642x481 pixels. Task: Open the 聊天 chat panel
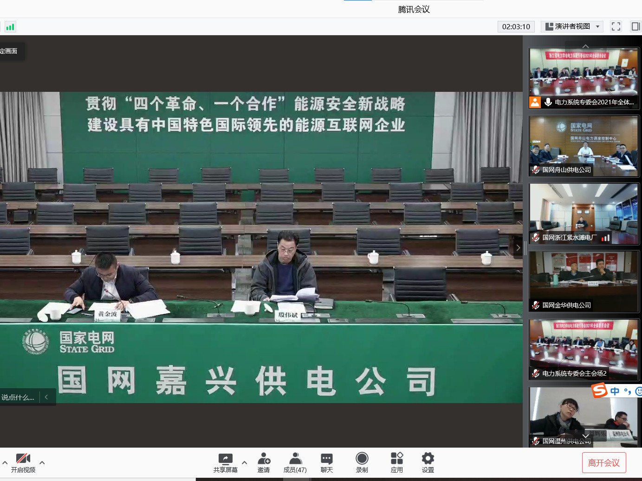(327, 463)
